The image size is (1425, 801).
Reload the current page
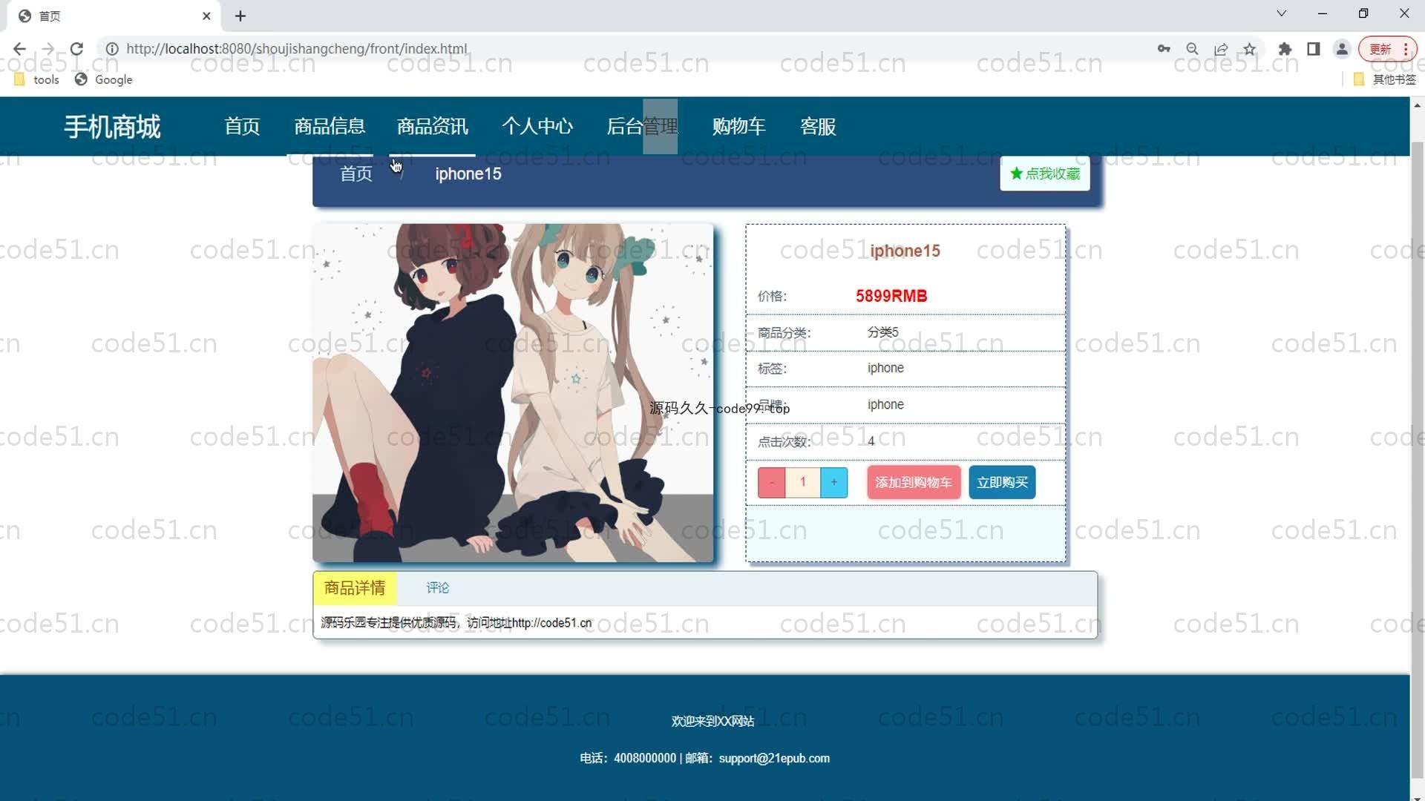76,49
